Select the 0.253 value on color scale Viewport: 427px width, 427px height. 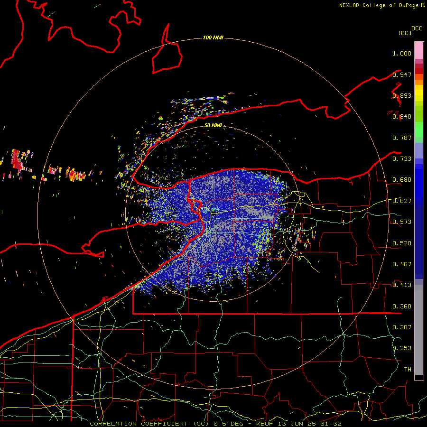(x=402, y=348)
